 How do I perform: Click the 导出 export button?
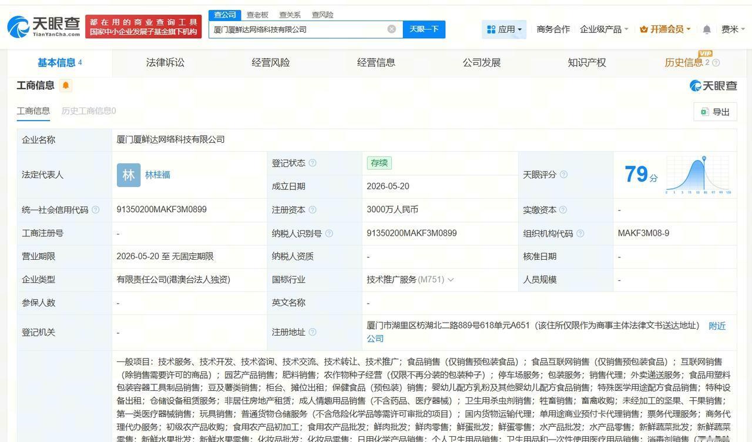715,112
